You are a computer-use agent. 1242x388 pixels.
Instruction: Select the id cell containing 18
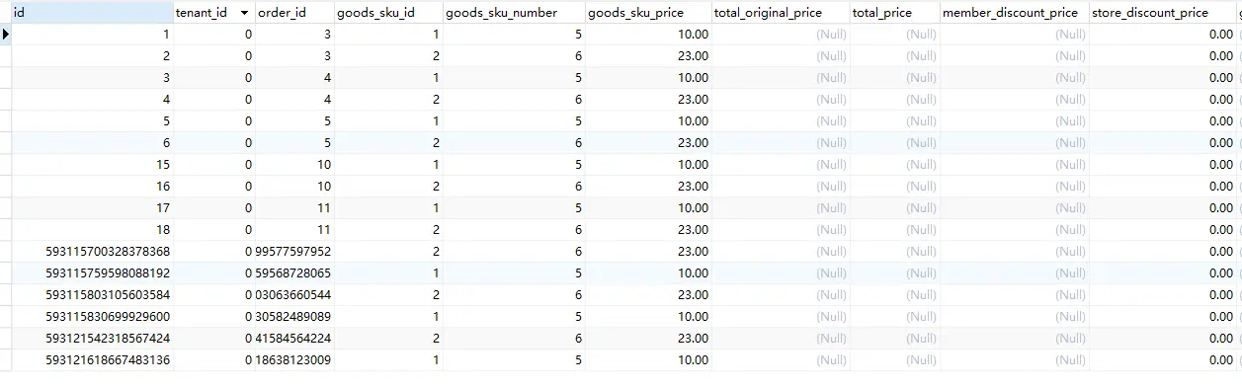coord(92,229)
